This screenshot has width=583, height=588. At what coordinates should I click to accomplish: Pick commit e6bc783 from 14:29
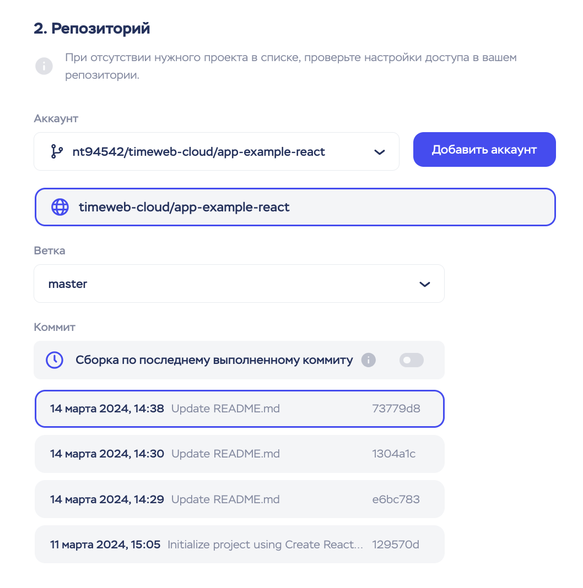pyautogui.click(x=239, y=499)
